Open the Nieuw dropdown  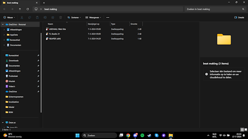9,17
